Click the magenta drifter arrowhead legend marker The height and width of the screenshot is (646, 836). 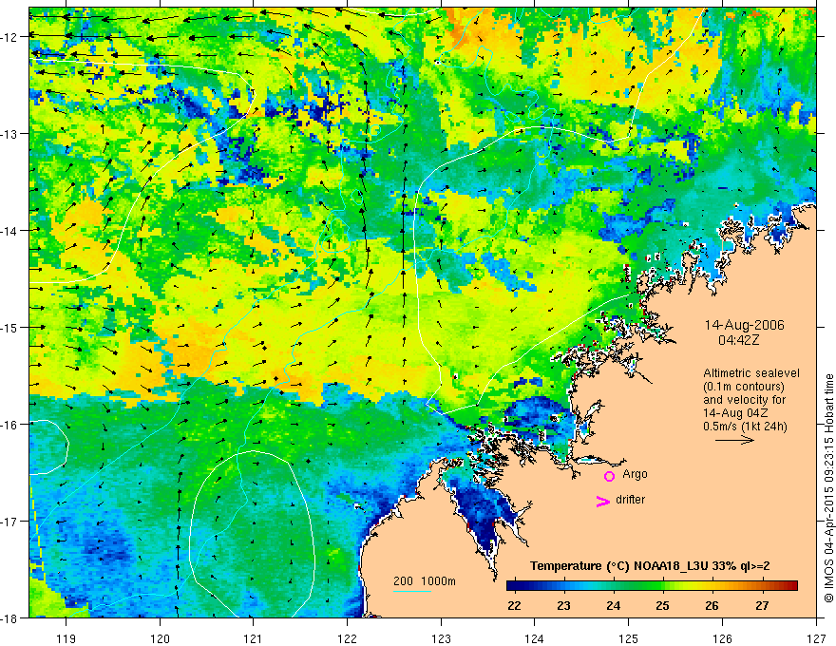[x=603, y=501]
